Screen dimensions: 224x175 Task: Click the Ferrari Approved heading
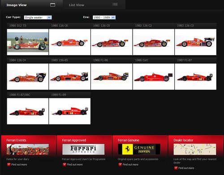click(x=74, y=140)
